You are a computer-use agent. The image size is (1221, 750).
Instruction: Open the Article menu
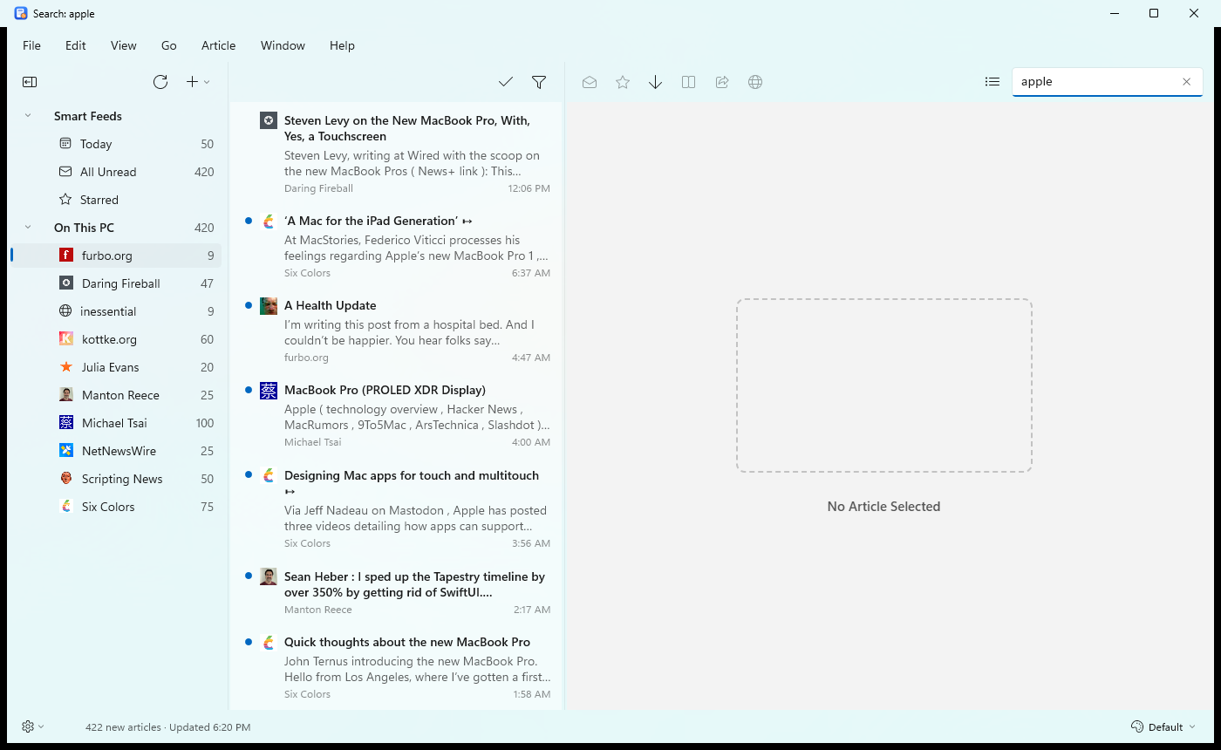[218, 45]
